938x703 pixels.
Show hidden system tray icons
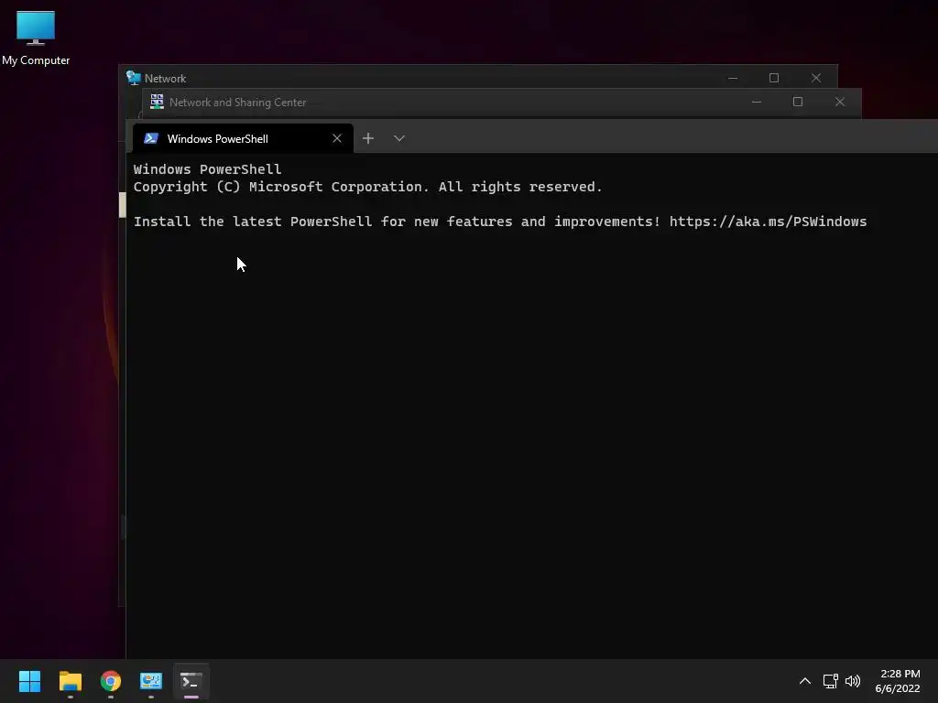click(x=805, y=681)
